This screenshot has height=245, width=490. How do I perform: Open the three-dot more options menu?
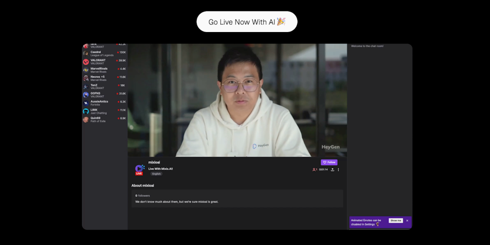(x=338, y=170)
